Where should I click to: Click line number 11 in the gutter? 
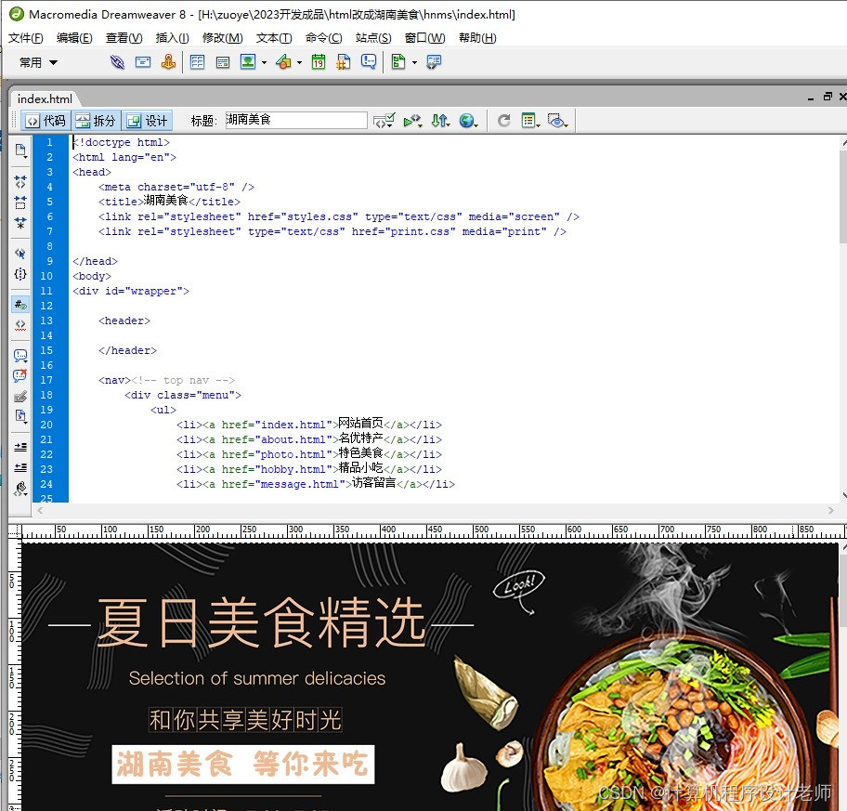46,291
